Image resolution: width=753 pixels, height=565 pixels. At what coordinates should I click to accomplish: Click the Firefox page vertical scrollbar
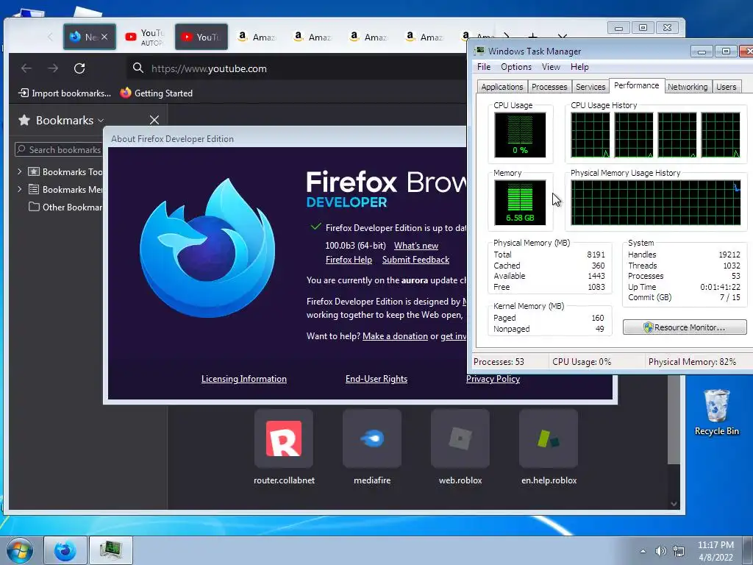click(x=674, y=419)
